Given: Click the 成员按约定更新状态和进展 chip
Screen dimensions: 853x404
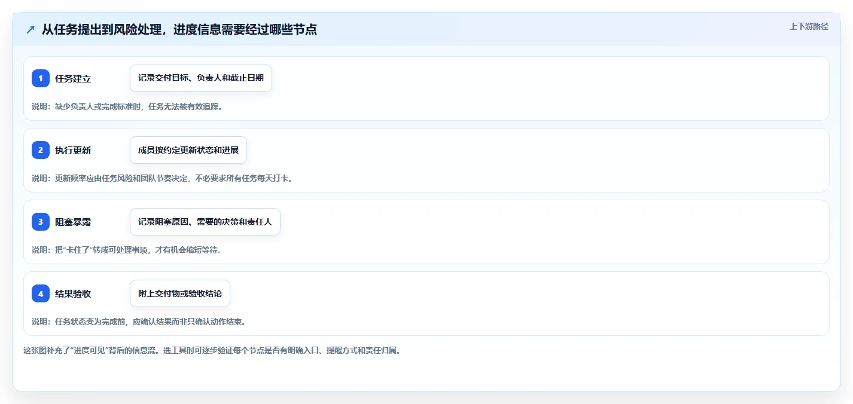Looking at the screenshot, I should click(x=188, y=150).
